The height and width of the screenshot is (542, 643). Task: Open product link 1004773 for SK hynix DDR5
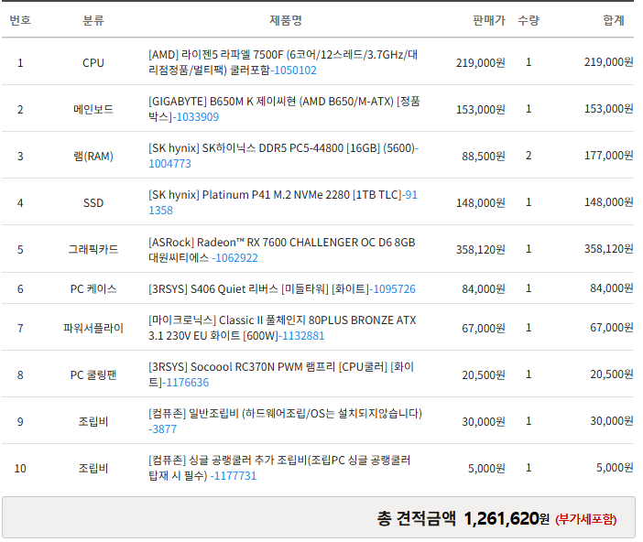(x=169, y=164)
